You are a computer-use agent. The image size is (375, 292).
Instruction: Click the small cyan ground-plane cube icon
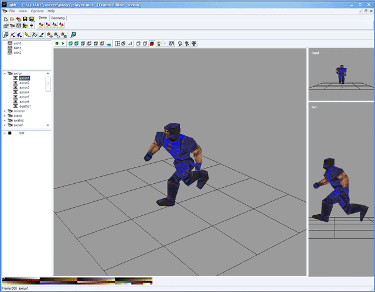tap(109, 44)
